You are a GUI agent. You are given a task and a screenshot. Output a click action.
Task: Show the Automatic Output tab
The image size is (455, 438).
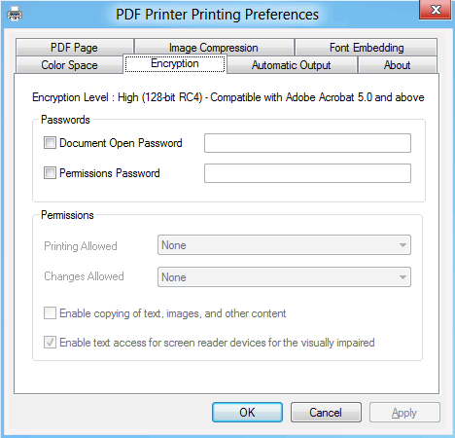(x=292, y=65)
